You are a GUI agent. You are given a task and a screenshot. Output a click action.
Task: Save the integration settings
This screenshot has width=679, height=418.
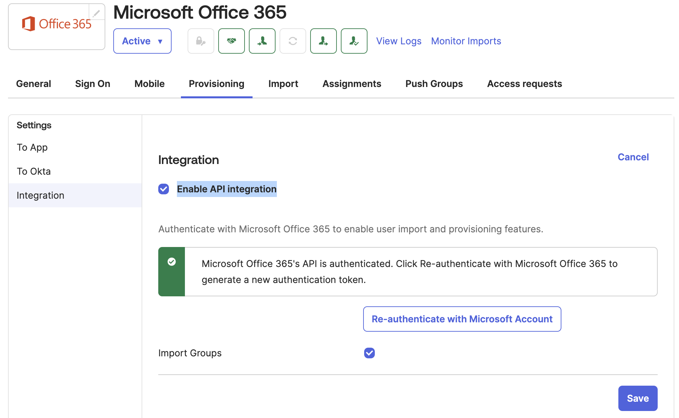[x=638, y=398]
